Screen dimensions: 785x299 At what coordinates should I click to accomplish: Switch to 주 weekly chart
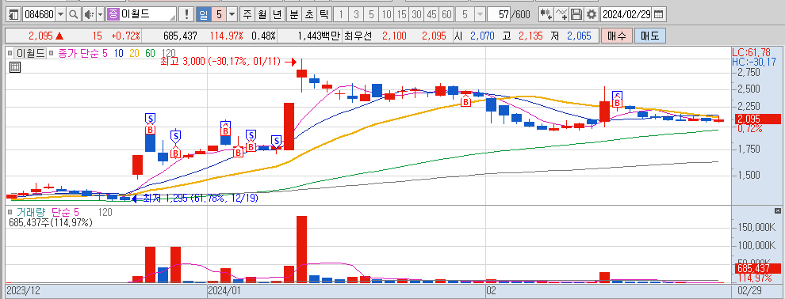[247, 14]
